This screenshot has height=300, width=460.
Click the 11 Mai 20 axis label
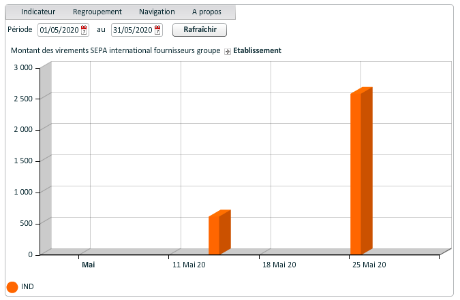(189, 265)
